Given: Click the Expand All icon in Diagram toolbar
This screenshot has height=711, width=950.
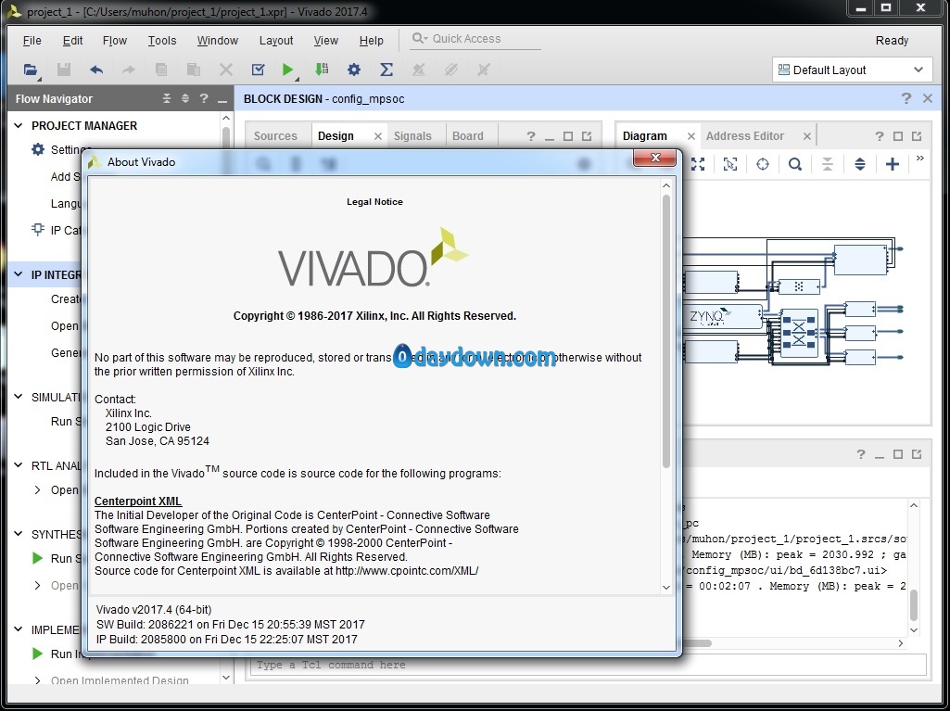Looking at the screenshot, I should (860, 164).
